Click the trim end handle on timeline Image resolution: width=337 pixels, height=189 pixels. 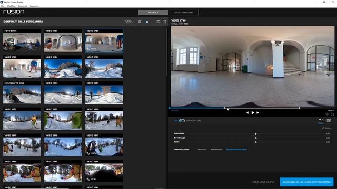[x=300, y=108]
